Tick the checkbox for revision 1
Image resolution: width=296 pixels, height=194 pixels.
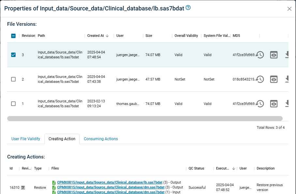coord(13,104)
